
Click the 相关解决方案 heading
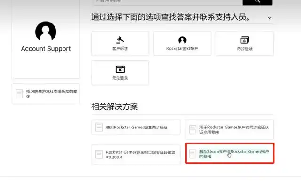click(x=115, y=106)
